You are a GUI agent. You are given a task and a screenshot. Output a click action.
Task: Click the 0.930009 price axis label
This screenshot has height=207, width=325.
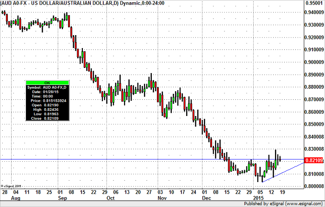(x=314, y=25)
